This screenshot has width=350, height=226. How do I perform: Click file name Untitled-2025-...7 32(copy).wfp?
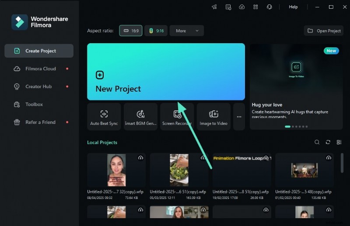pos(115,192)
